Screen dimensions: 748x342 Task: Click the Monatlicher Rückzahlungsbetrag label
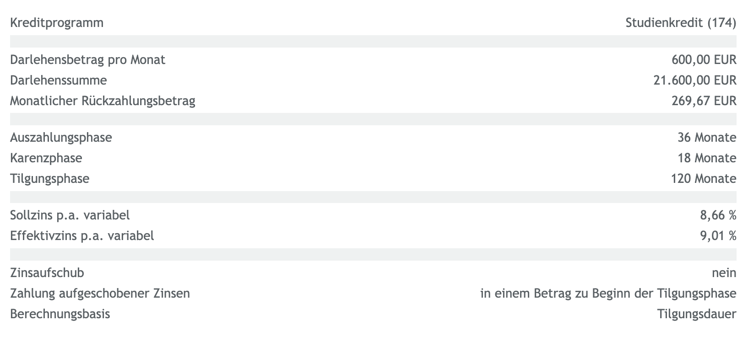pos(103,101)
